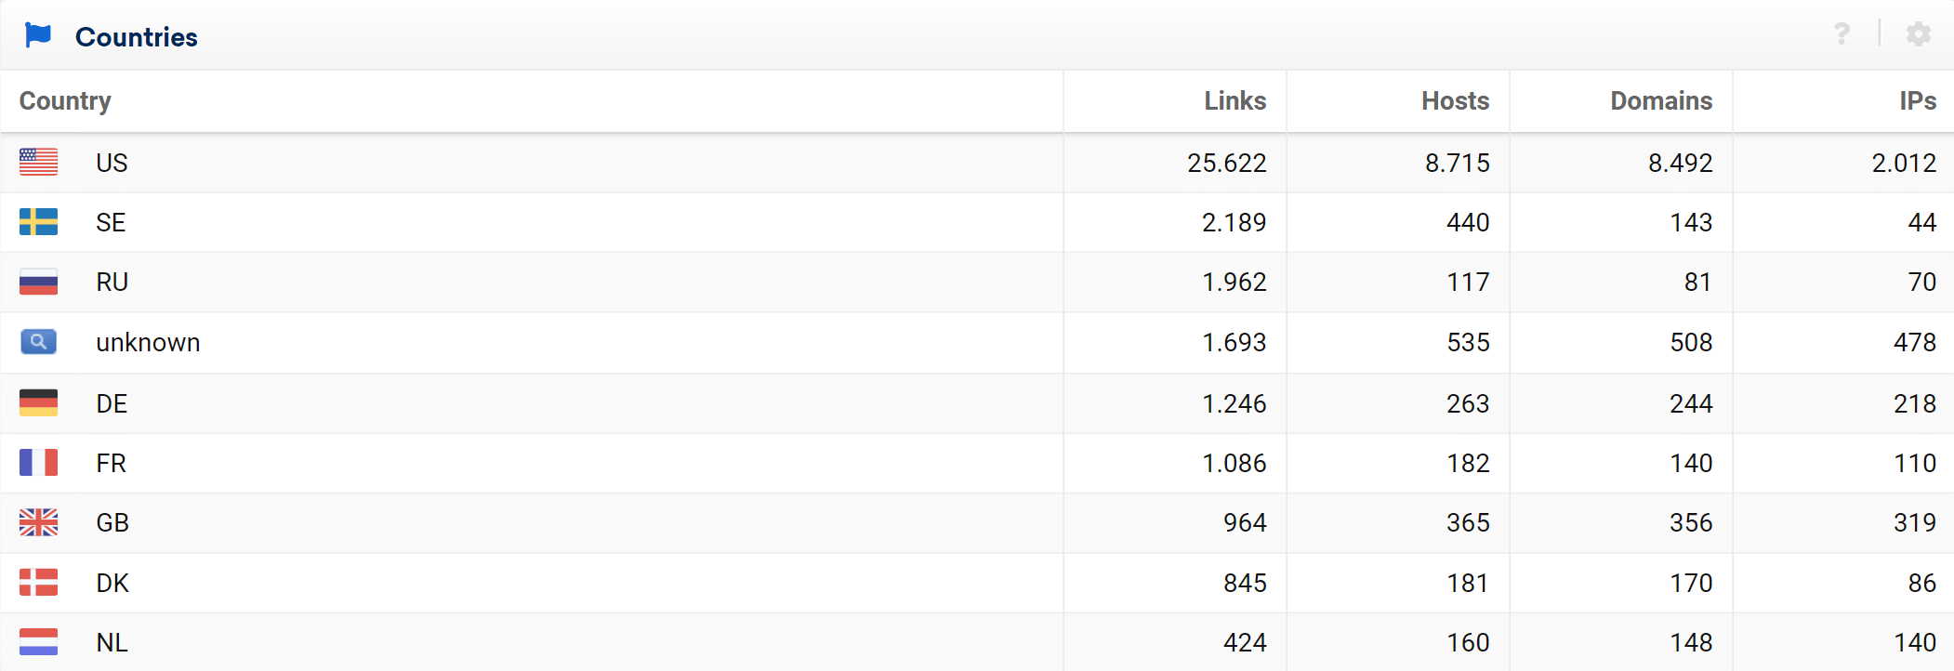
Task: Open the help question mark icon
Action: point(1842,34)
